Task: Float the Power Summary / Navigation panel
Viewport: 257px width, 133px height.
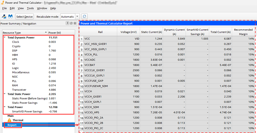Action: pyautogui.click(x=71, y=23)
